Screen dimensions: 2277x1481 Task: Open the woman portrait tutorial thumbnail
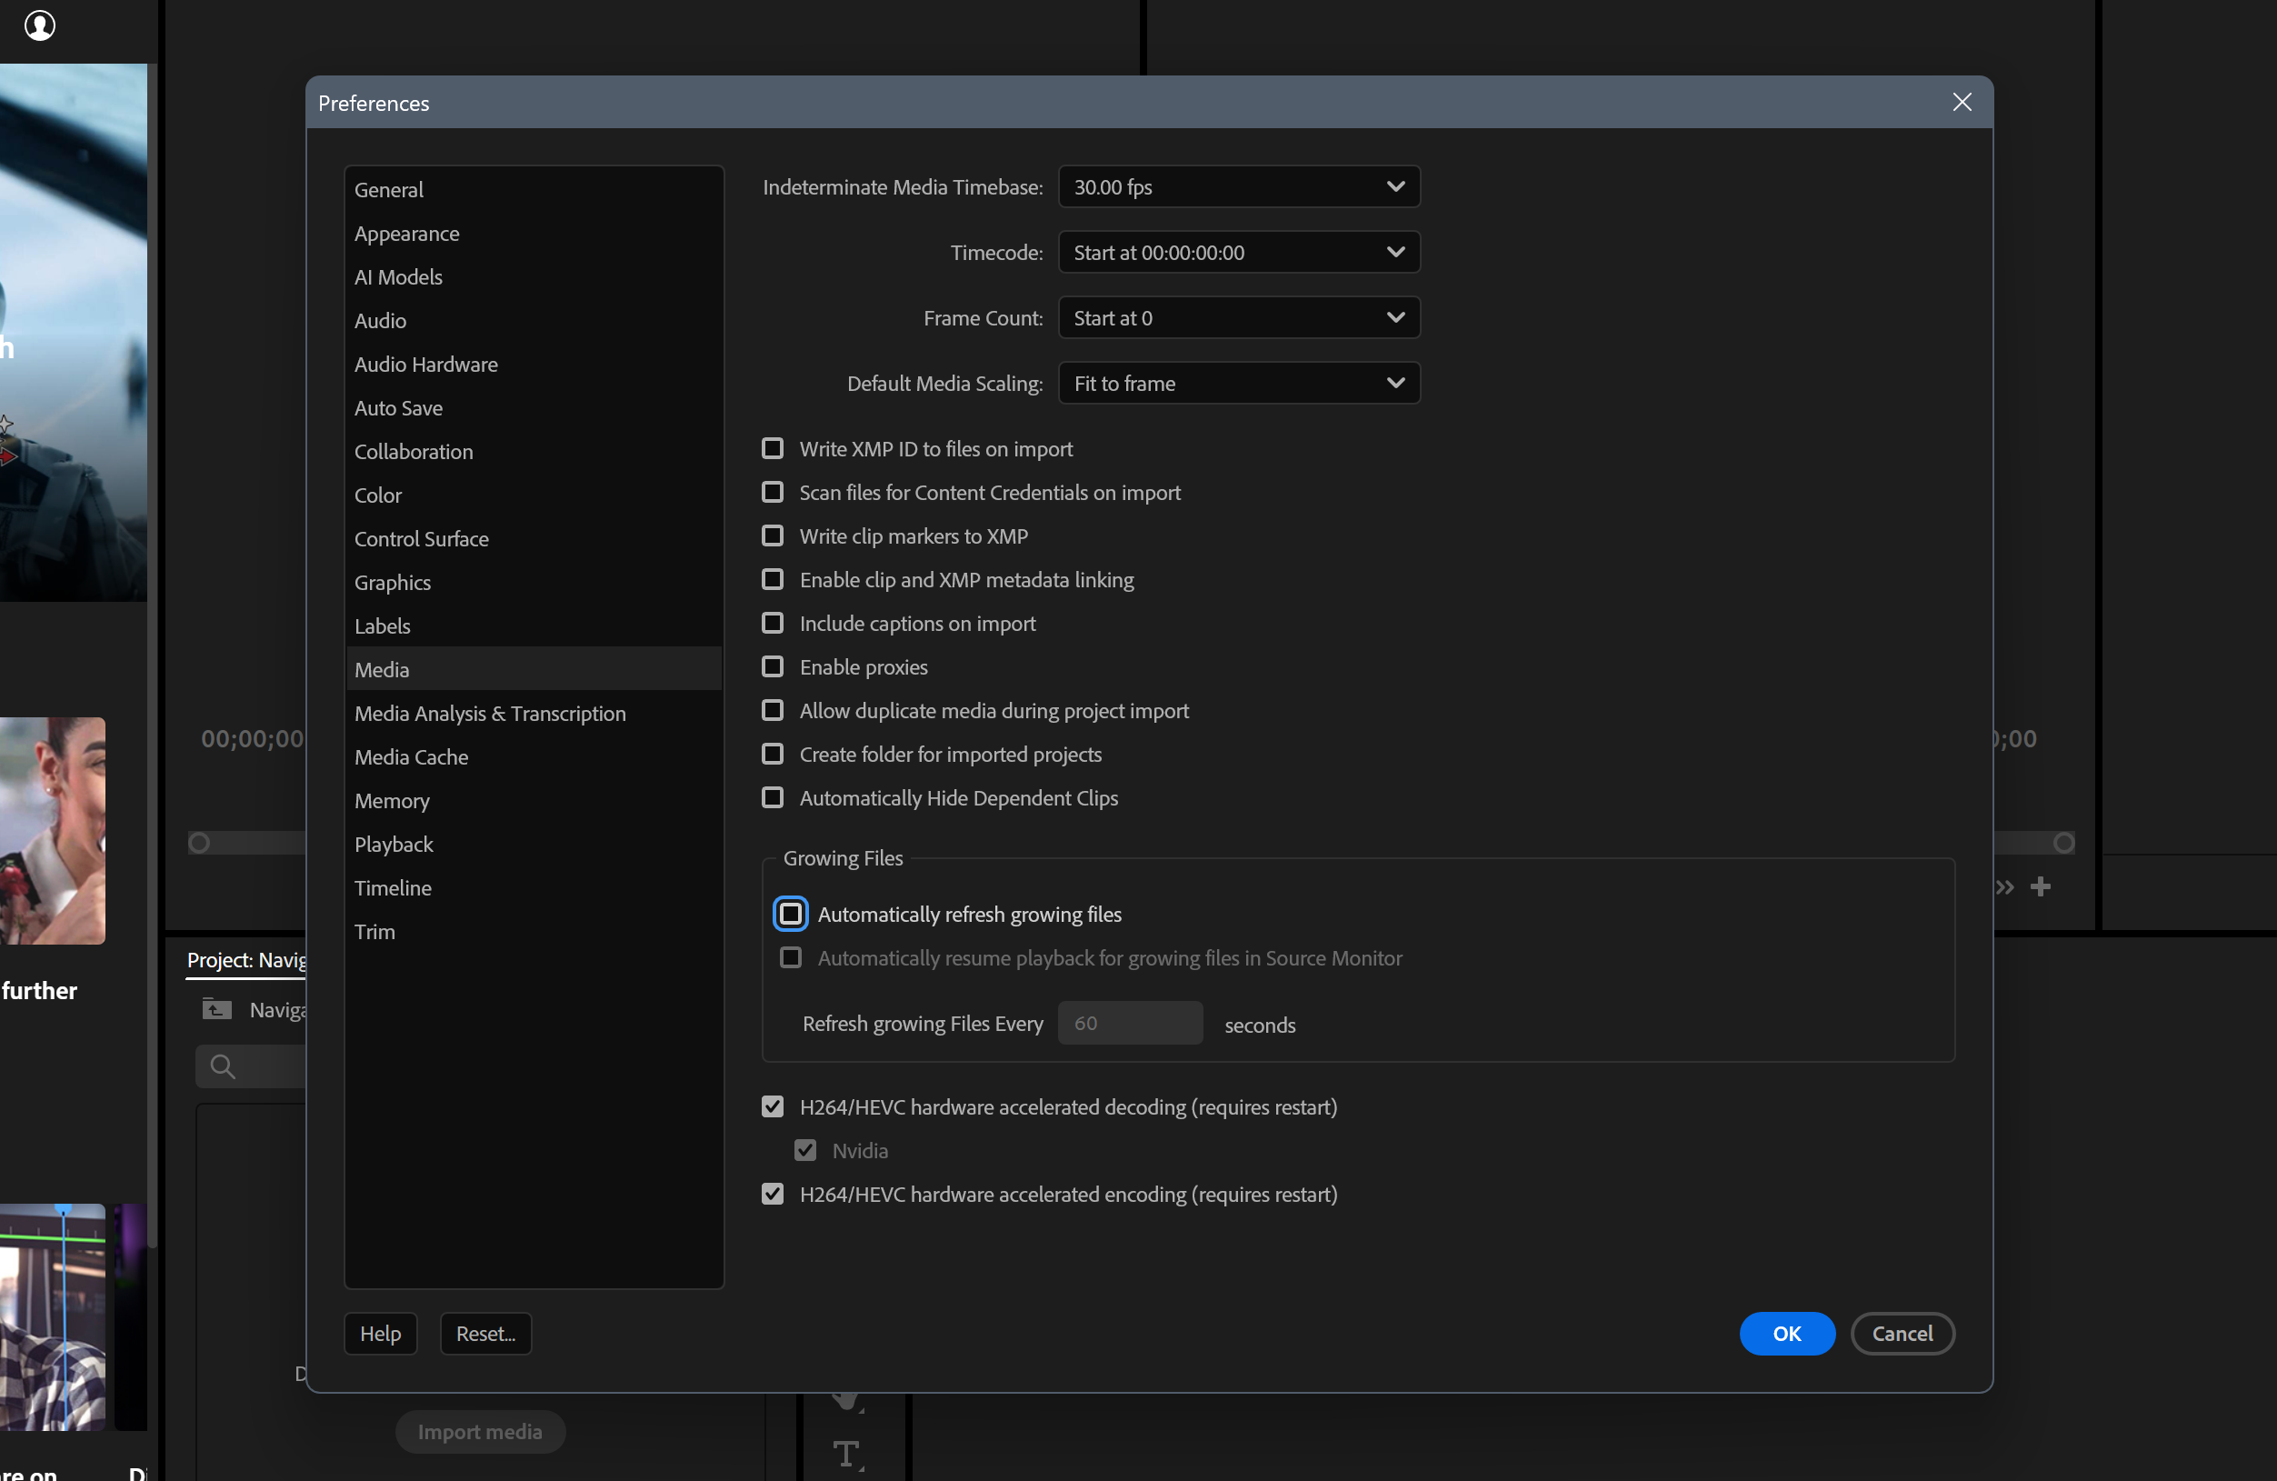click(x=53, y=830)
